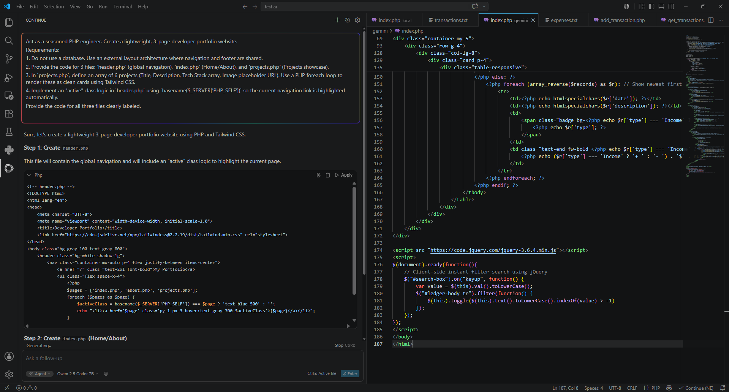Screen dimensions: 729x392
Task: Open the chat dropdown arrow in title bar
Action: 484,6
